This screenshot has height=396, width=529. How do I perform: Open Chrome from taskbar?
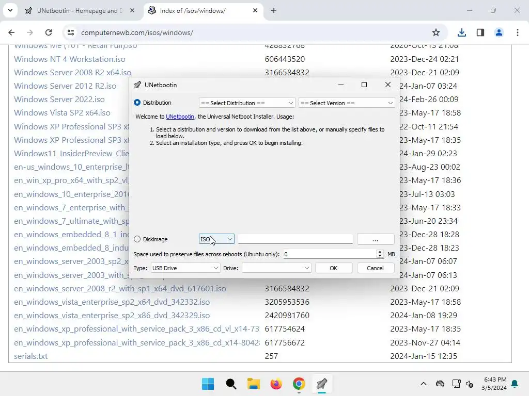pos(299,384)
